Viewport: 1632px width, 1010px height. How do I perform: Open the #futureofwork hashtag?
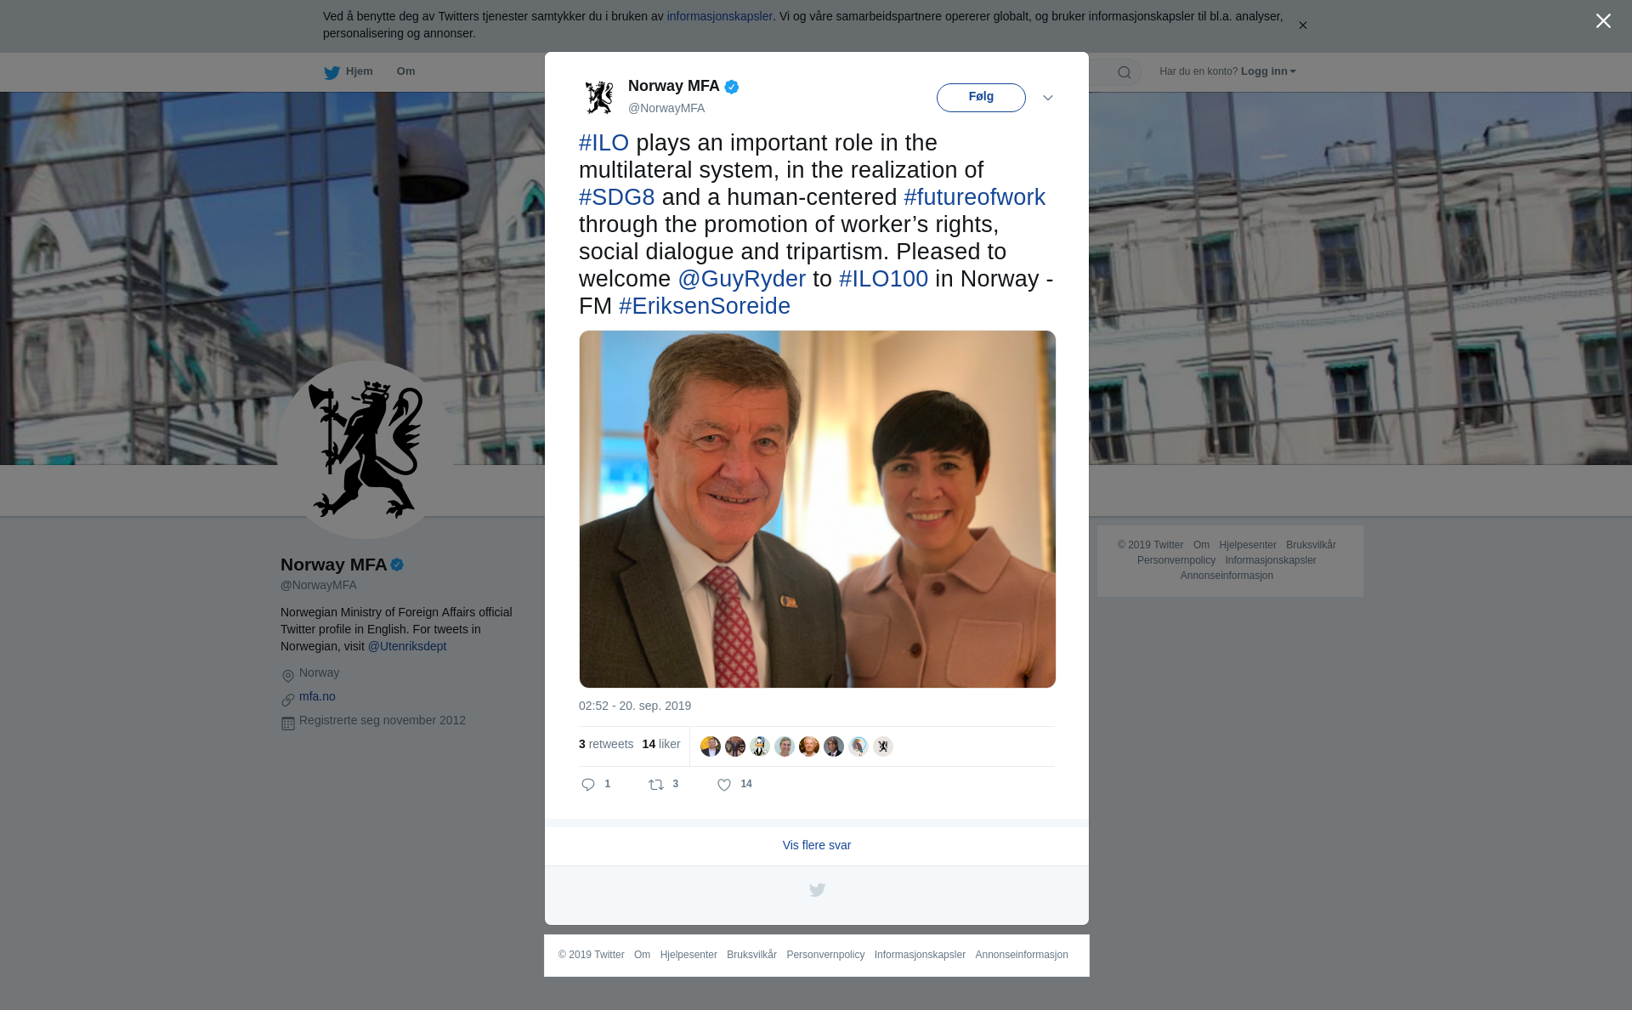[x=974, y=197]
